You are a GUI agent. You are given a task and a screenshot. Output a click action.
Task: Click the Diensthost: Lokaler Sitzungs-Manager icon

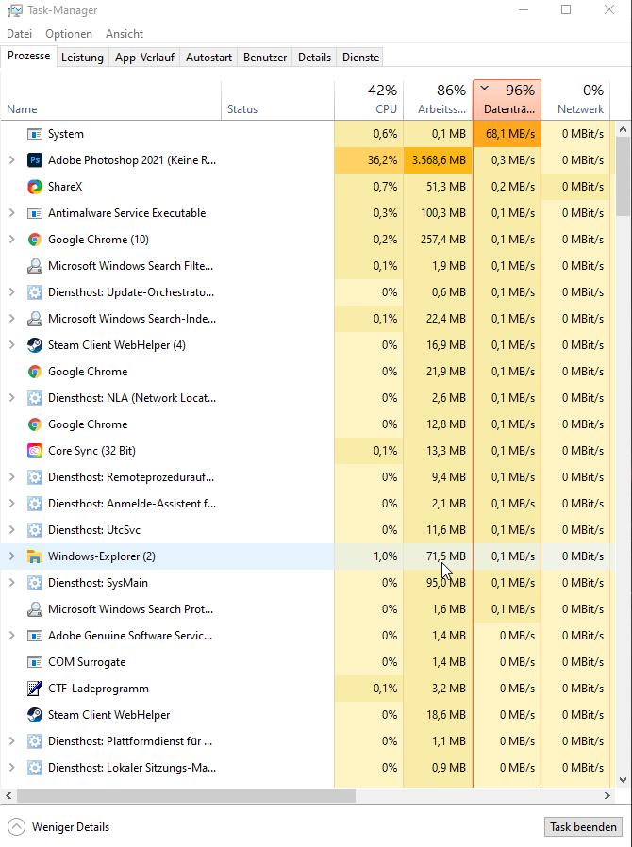pyautogui.click(x=35, y=768)
